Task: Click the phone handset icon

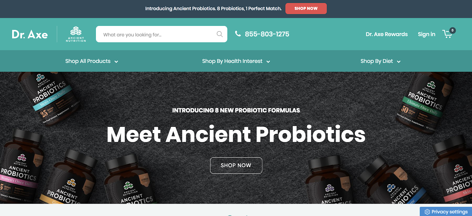Action: [238, 34]
